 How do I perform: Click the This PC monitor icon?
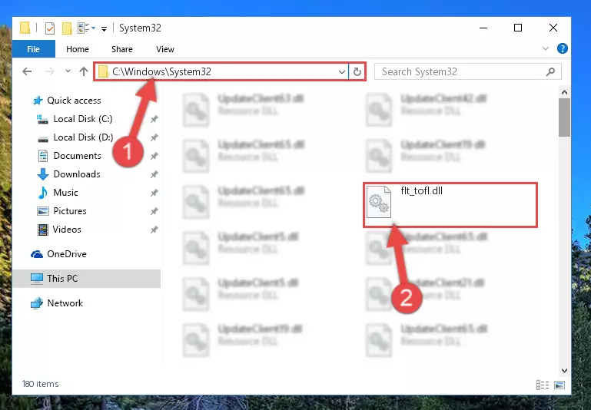click(x=37, y=279)
